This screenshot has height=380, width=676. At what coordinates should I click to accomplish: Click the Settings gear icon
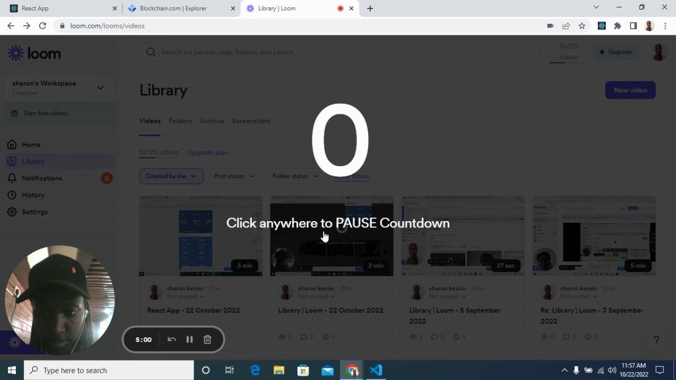coord(12,212)
